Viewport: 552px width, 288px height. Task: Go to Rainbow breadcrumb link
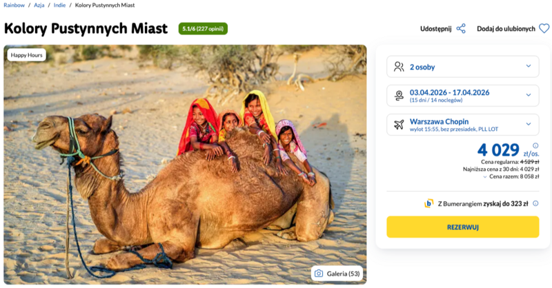(15, 6)
